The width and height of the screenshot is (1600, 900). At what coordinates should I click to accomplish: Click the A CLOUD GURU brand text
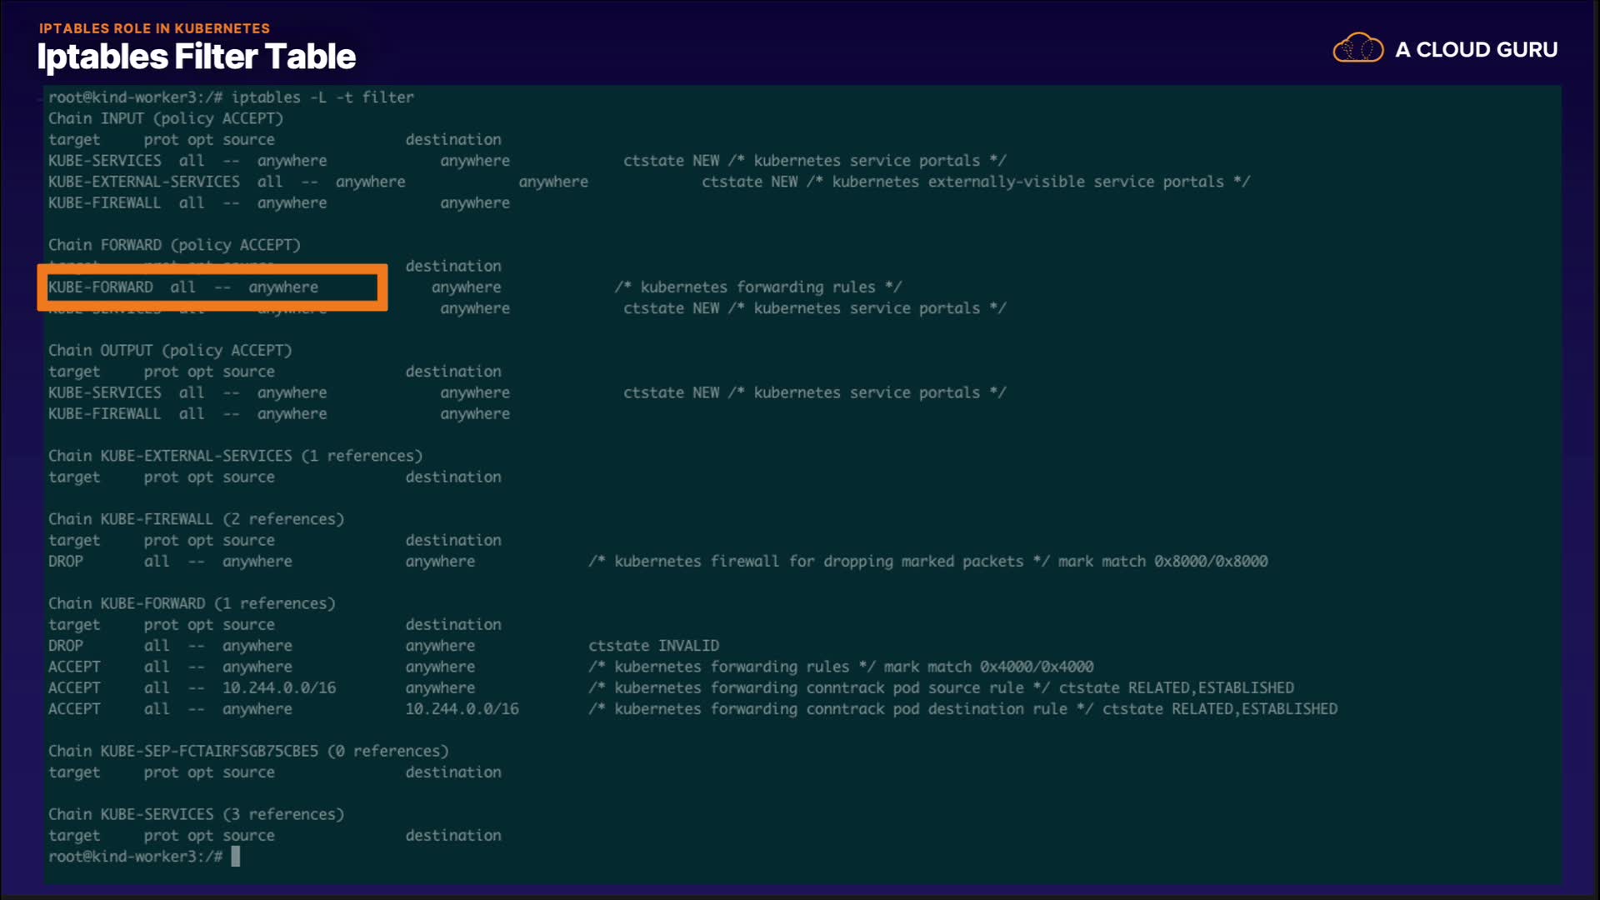(1476, 50)
